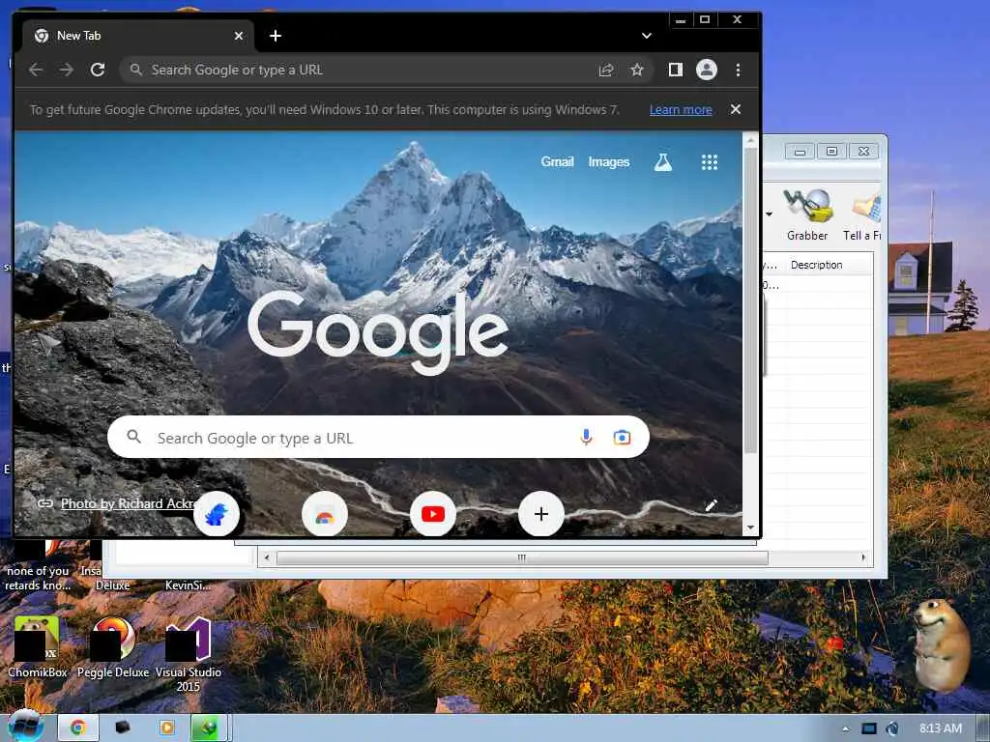Click the monitor icon in the system tray
990x742 pixels.
(869, 728)
